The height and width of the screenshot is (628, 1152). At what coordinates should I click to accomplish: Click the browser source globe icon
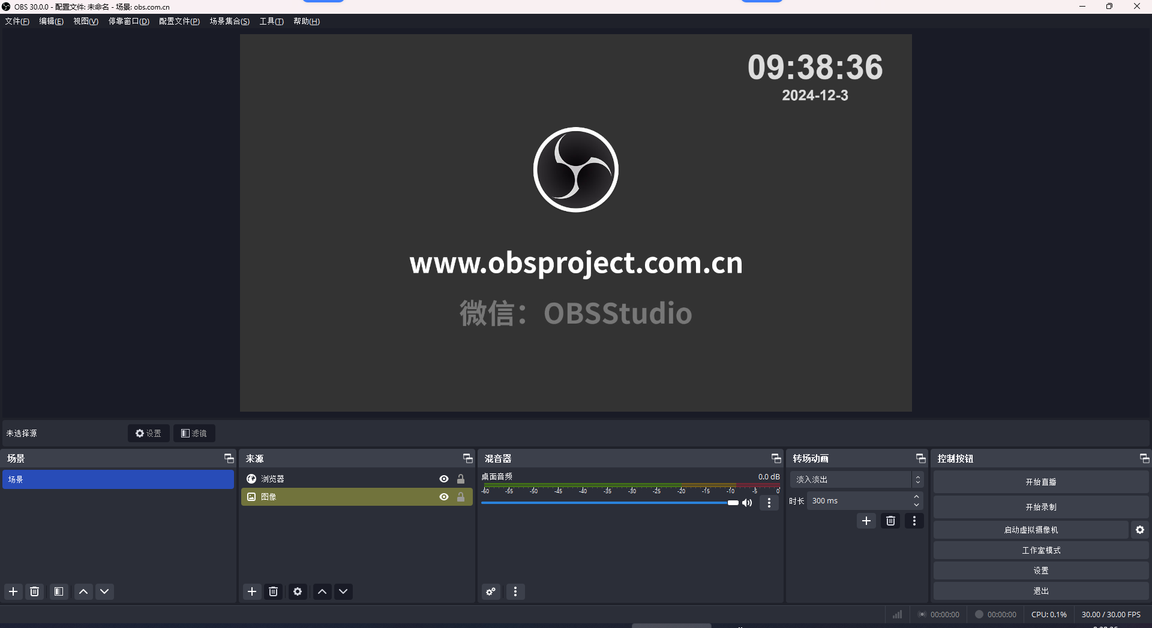tap(251, 479)
